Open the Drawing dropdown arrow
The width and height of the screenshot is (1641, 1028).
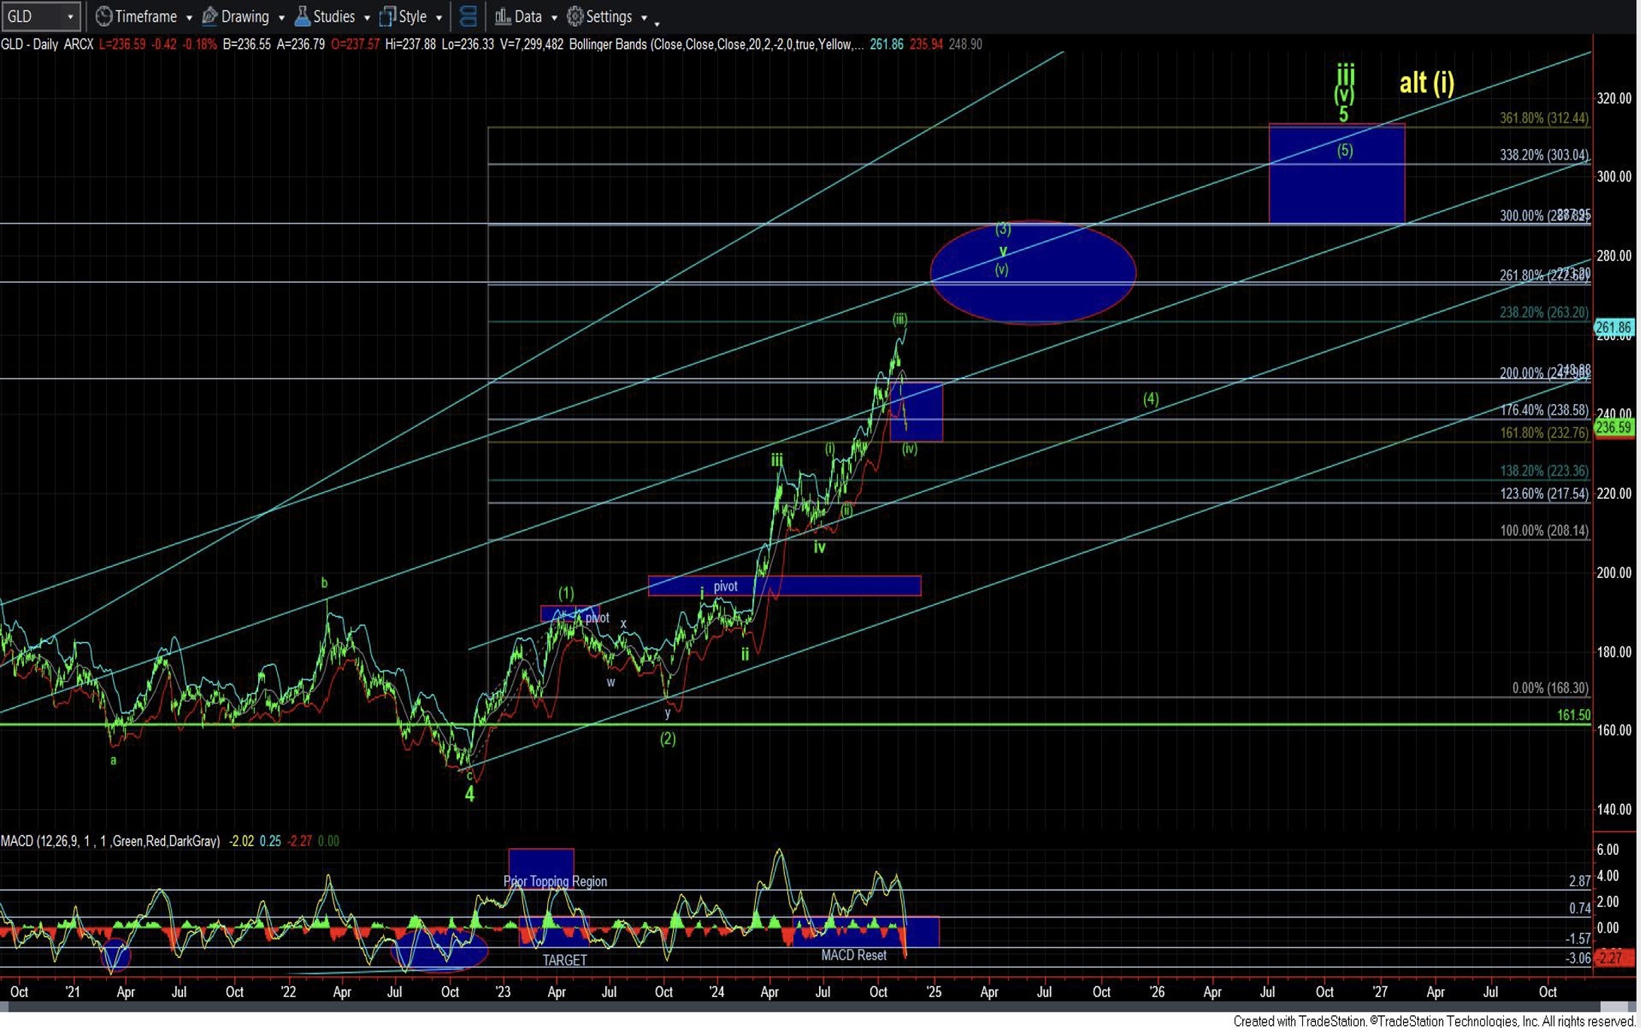[281, 17]
